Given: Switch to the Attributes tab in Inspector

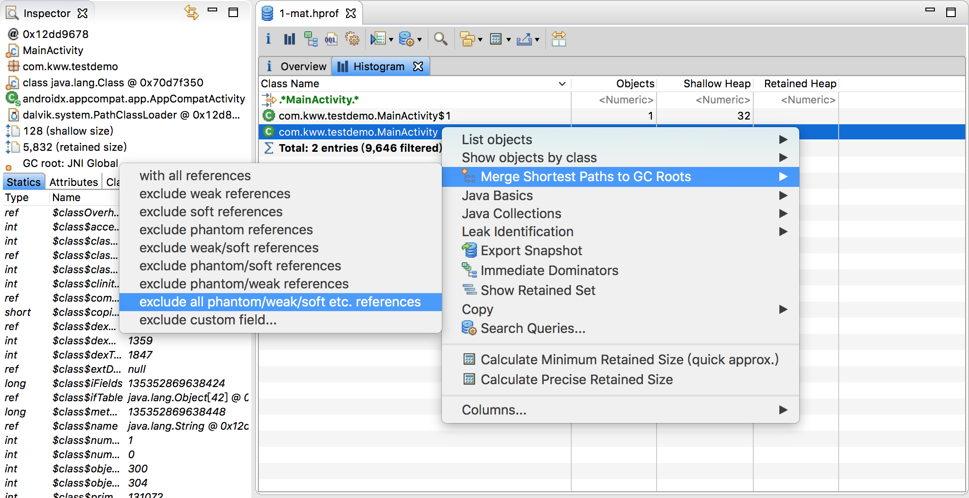Looking at the screenshot, I should 73,182.
